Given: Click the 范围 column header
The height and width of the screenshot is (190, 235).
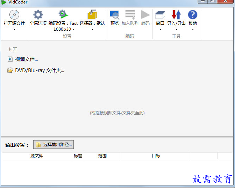Looking at the screenshot, I should point(102,156).
